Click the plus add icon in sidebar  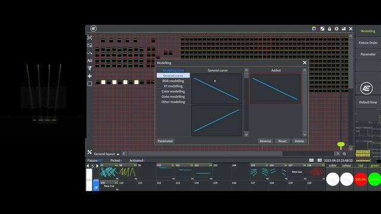[90, 76]
